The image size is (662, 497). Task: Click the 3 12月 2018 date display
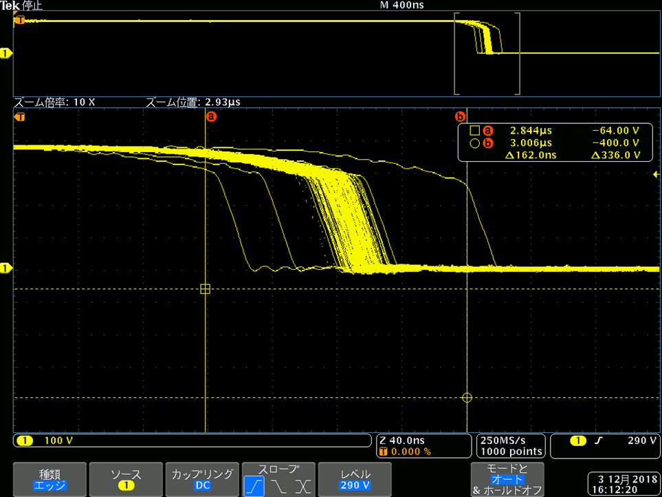tap(628, 479)
